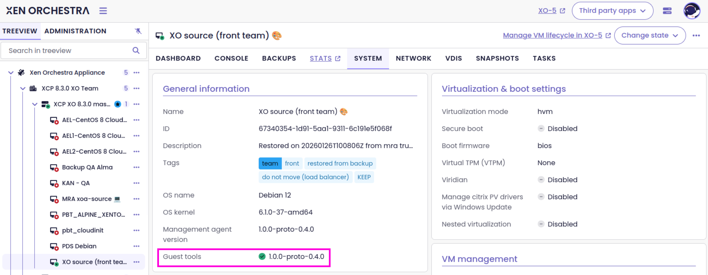
Task: Collapse the XCP XO 8.3.0 master host node
Action: 35,104
